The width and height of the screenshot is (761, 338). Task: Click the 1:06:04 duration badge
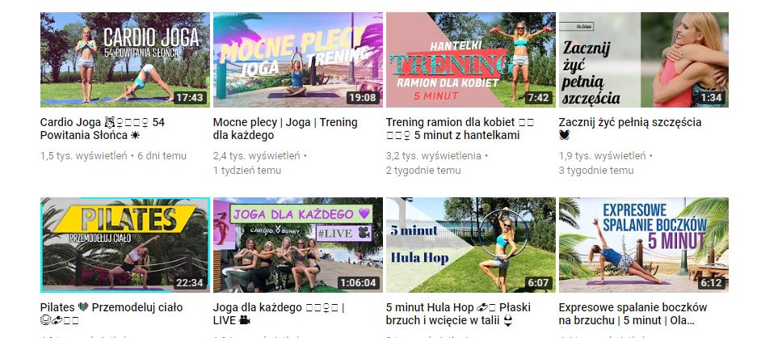(x=358, y=283)
